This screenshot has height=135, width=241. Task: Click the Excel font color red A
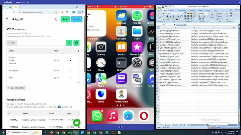click(x=177, y=19)
